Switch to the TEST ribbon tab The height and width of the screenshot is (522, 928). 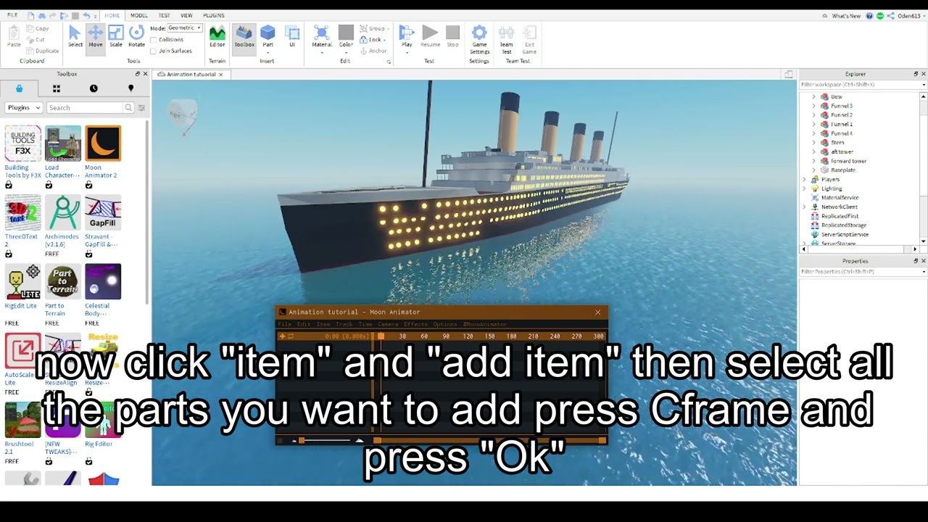(165, 15)
